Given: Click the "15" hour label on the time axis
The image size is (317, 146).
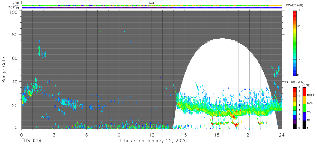Looking at the screenshot, I should tap(184, 135).
